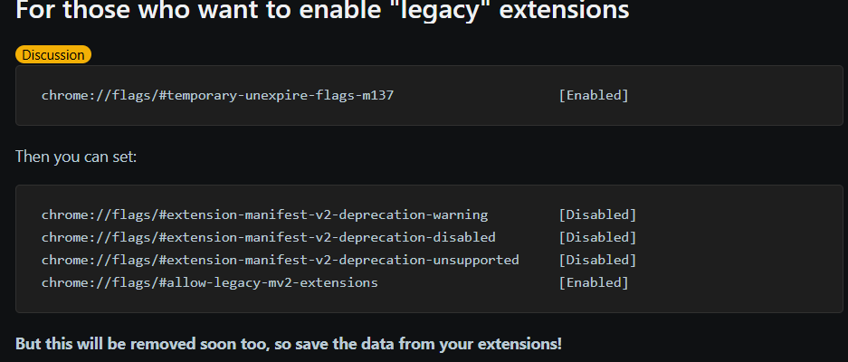Click the deprecation-disabled flag URL line
848x362 pixels.
268,238
